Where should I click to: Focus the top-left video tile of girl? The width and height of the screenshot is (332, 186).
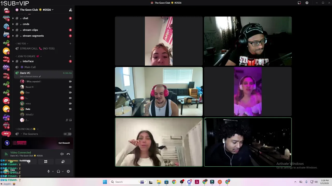tap(159, 41)
